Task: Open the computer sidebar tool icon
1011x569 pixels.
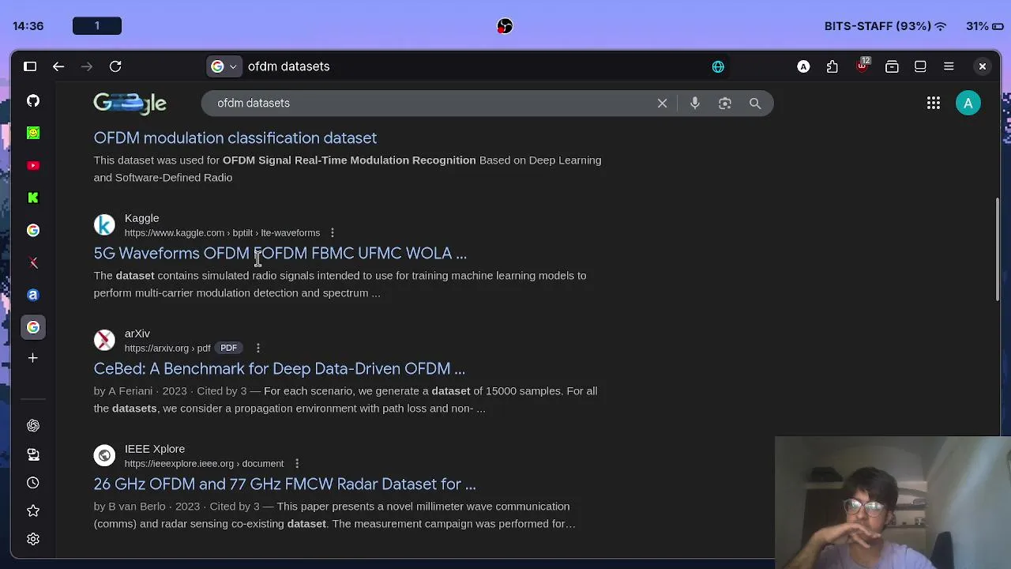Action: [x=33, y=454]
